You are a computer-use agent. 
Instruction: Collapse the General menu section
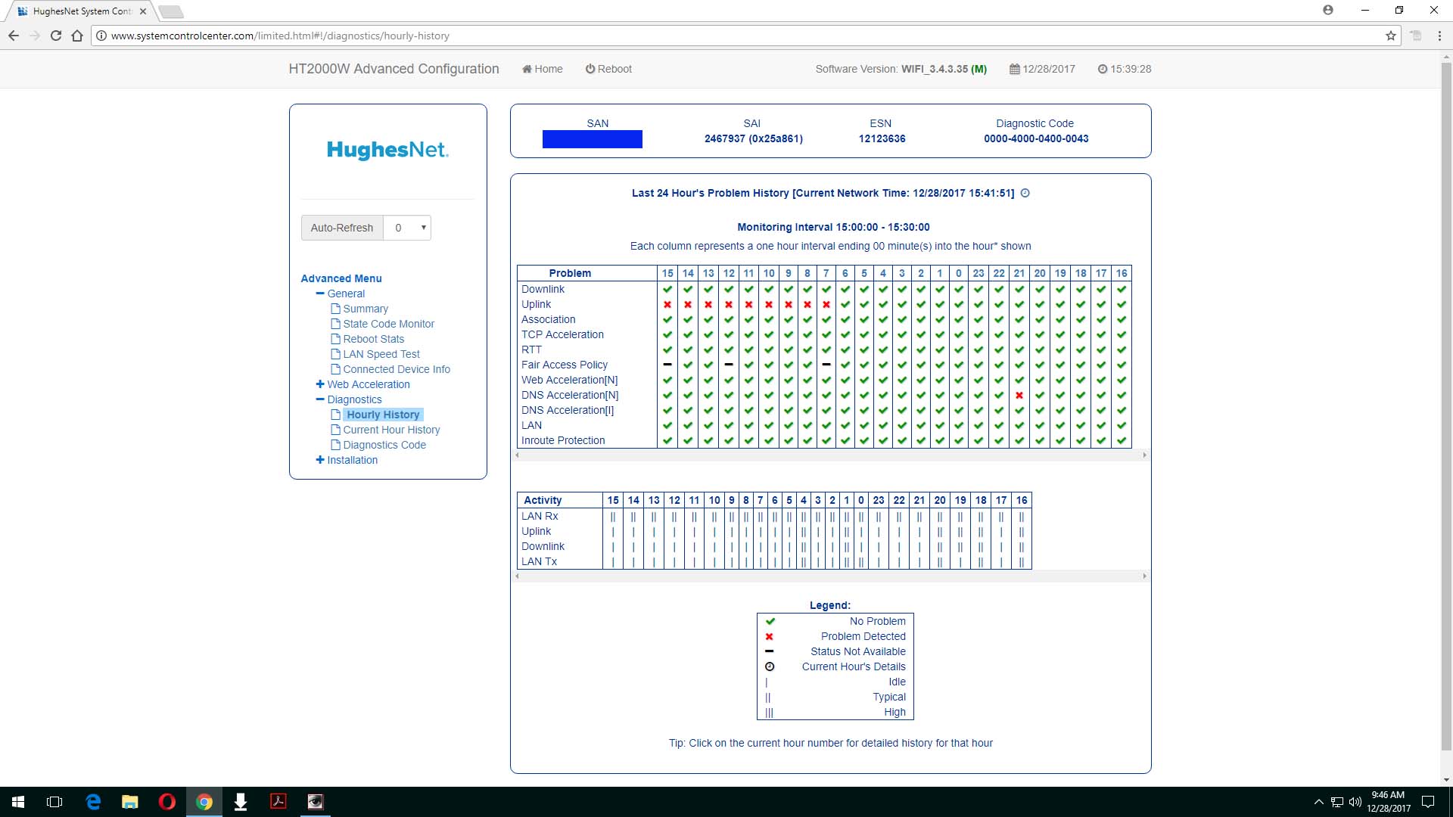[x=320, y=294]
